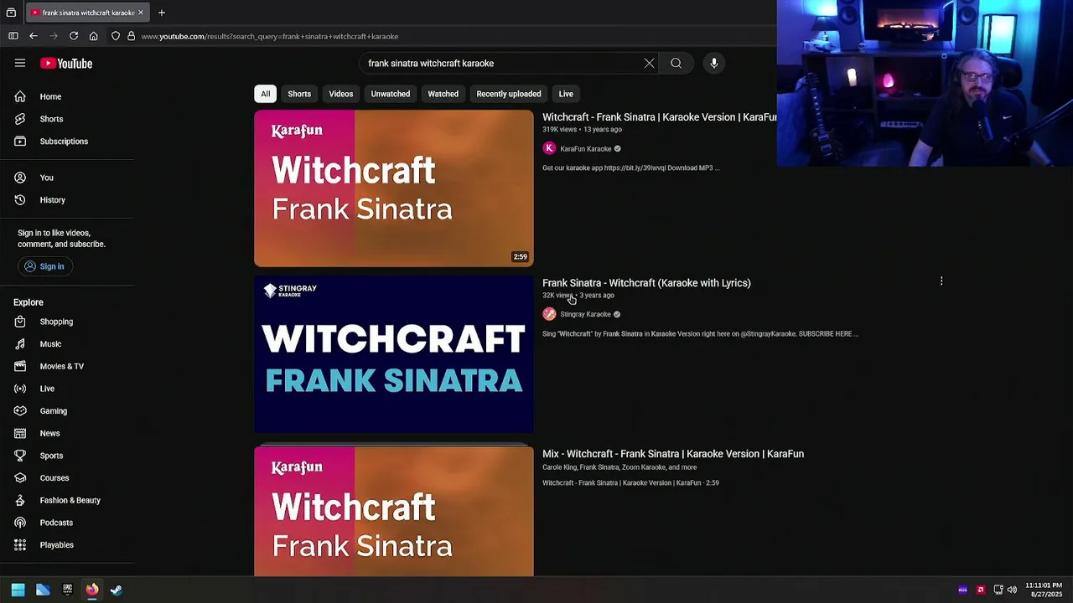Go back with browser back arrow

33,36
